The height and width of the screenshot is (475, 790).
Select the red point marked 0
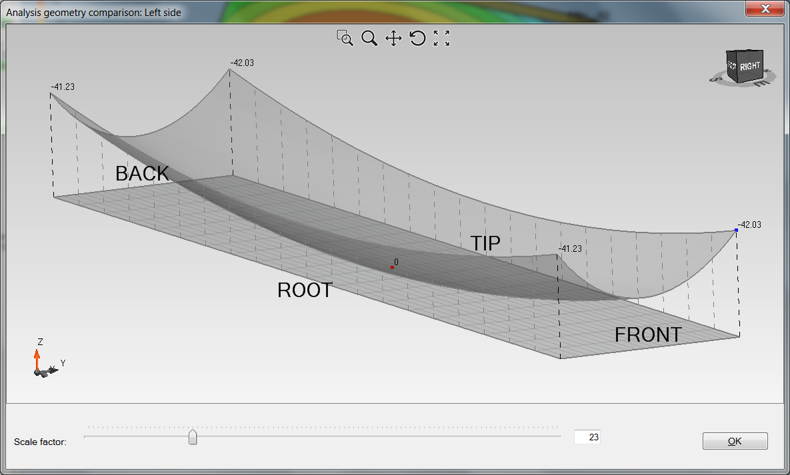point(392,267)
